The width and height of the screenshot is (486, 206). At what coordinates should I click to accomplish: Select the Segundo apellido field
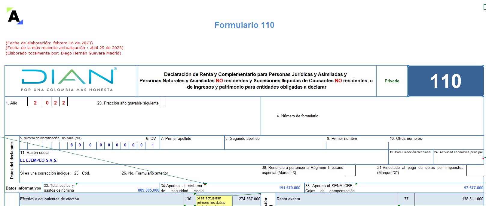coord(275,143)
